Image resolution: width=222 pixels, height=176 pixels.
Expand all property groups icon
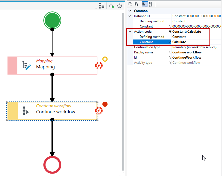136,4
